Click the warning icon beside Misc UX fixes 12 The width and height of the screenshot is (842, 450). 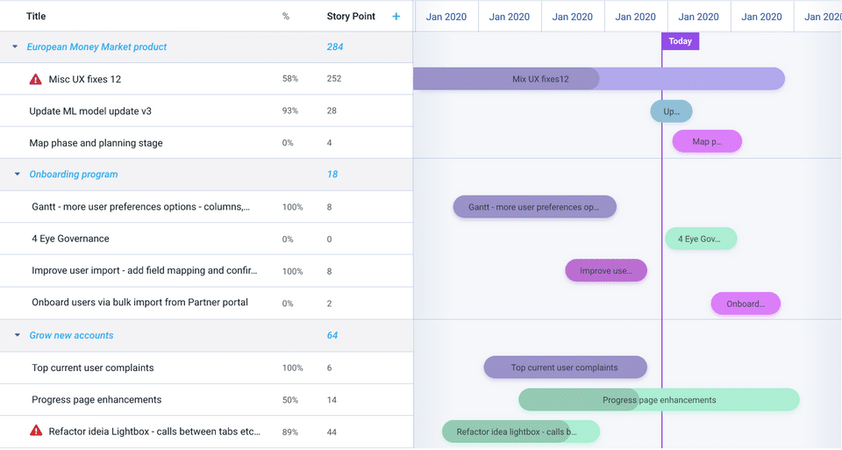click(x=36, y=79)
